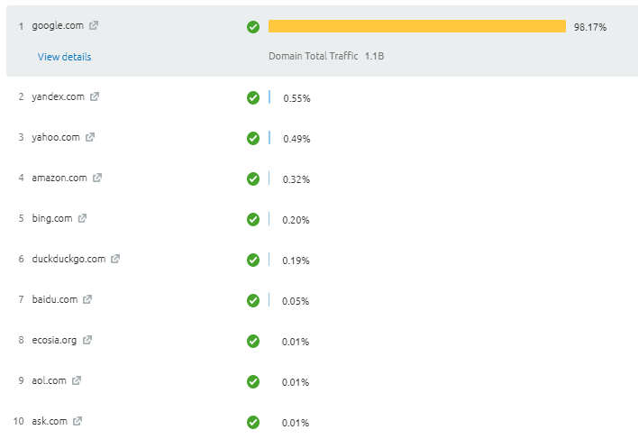Open duckduckgo.com external link icon

[115, 259]
